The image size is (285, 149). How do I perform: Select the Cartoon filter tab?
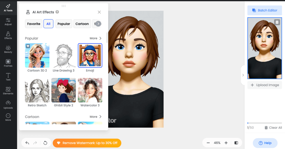click(82, 24)
